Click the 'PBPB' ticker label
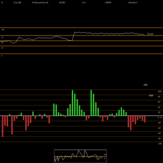This screenshot has width=163, height=163. 108,3
